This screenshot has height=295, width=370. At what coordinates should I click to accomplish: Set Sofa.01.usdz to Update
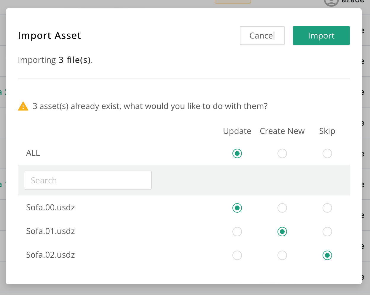point(237,232)
